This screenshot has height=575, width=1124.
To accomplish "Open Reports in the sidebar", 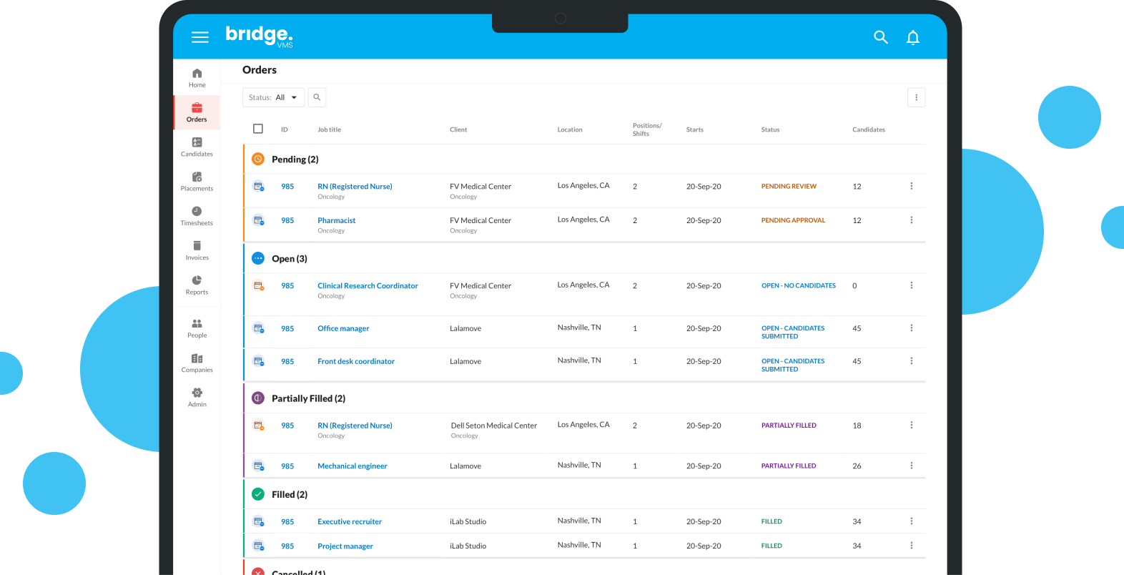I will pyautogui.click(x=197, y=285).
